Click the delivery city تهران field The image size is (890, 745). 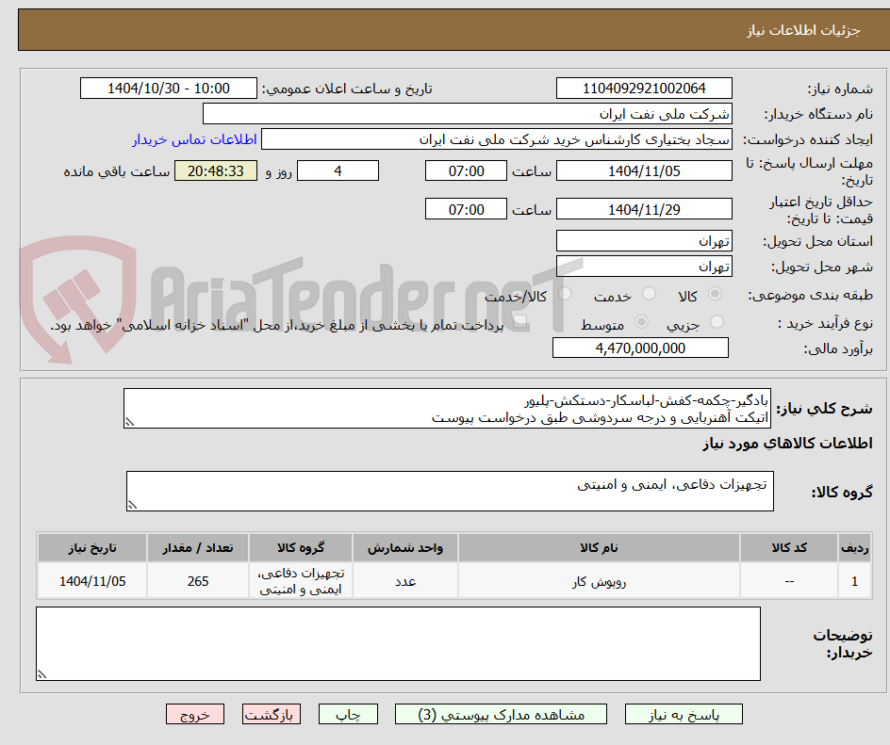[644, 267]
